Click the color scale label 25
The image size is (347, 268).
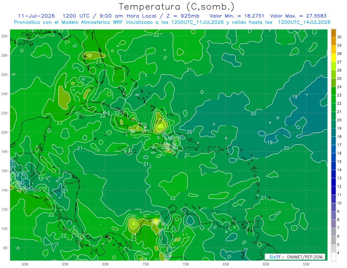coord(339,79)
